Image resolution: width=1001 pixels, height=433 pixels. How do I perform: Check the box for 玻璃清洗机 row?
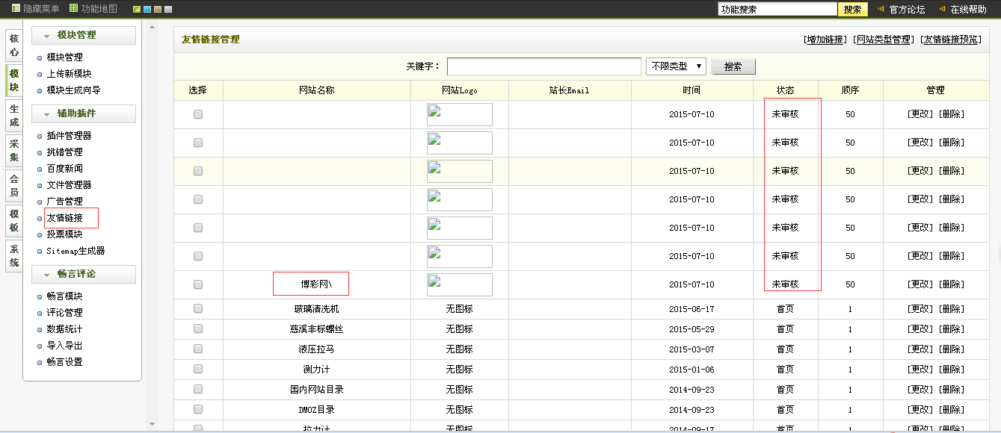198,308
